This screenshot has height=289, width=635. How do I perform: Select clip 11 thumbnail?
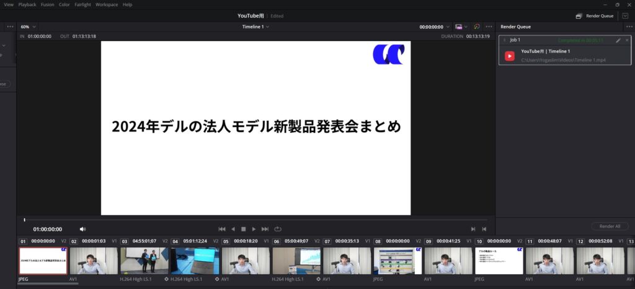tap(549, 260)
